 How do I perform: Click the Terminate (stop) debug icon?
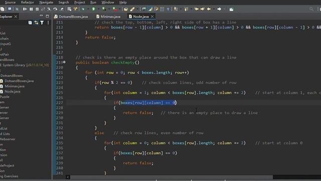tap(37, 9)
